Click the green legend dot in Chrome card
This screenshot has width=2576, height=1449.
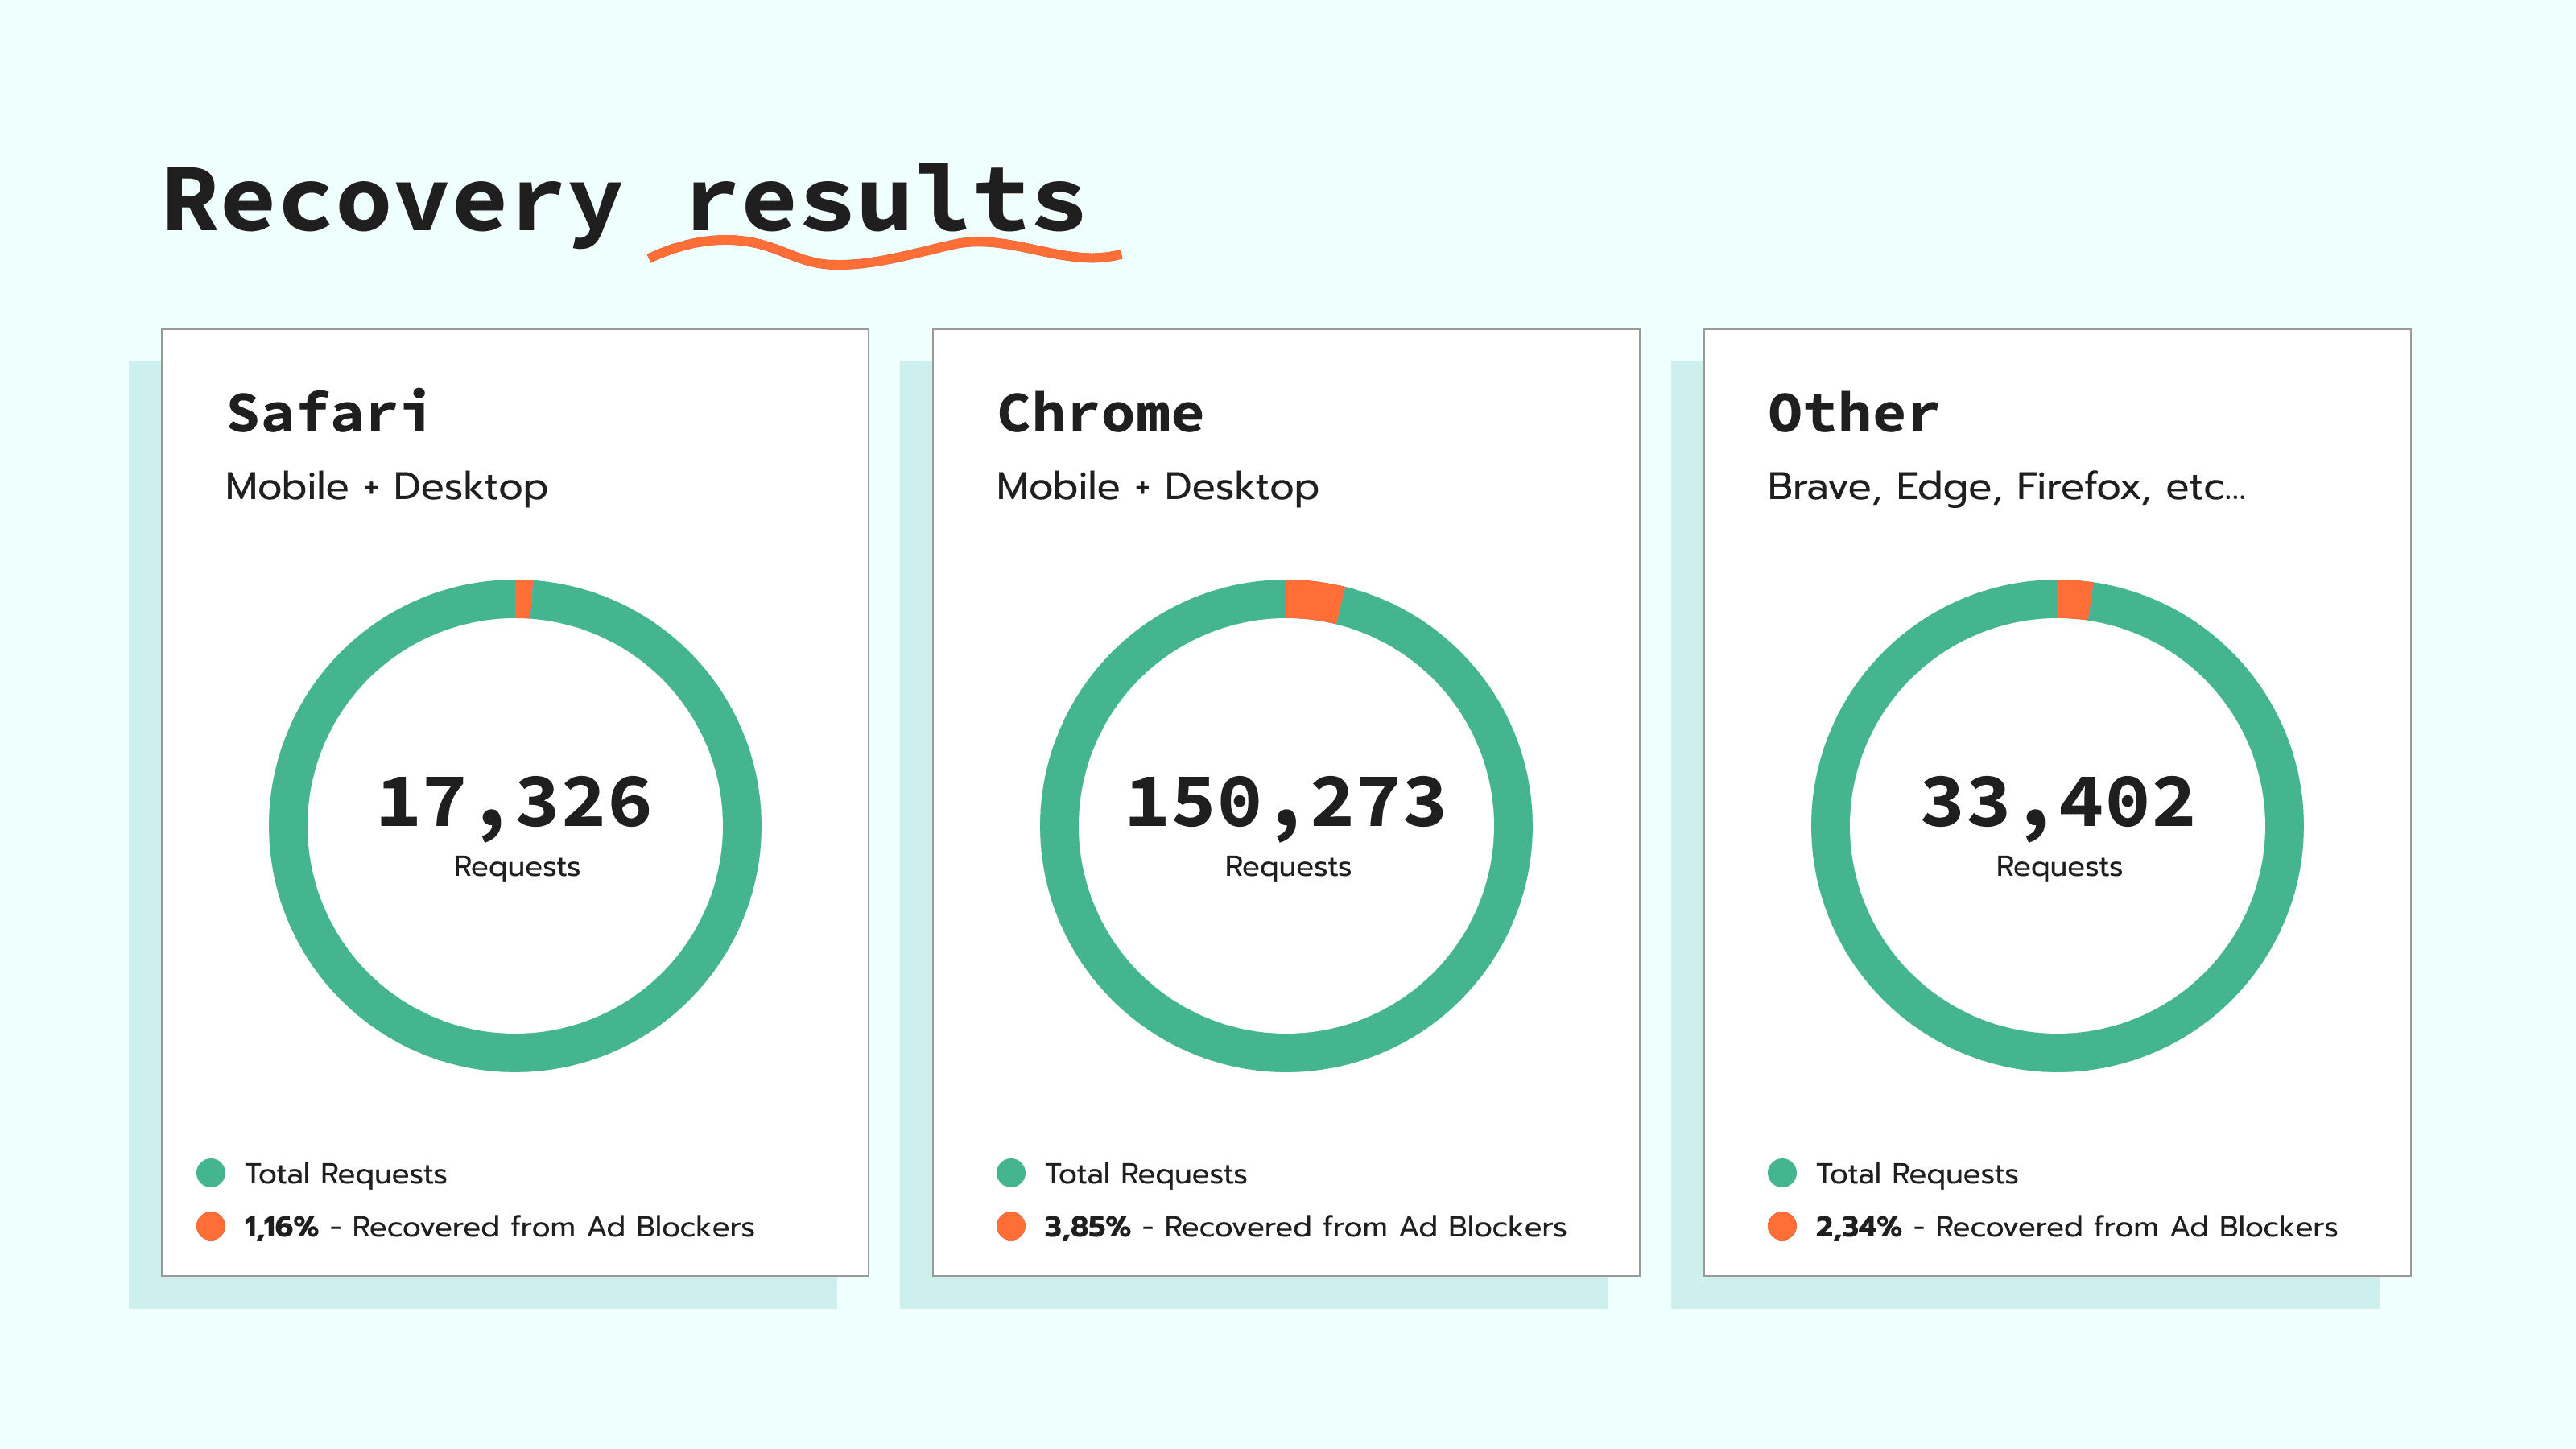pos(1011,1172)
